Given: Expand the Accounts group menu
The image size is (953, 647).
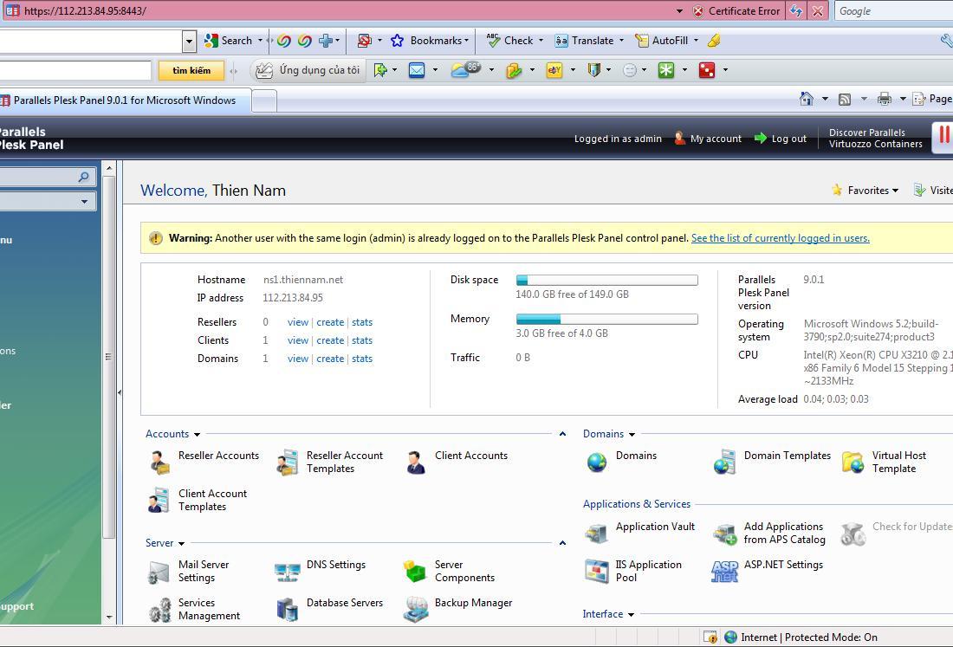Looking at the screenshot, I should 197,435.
